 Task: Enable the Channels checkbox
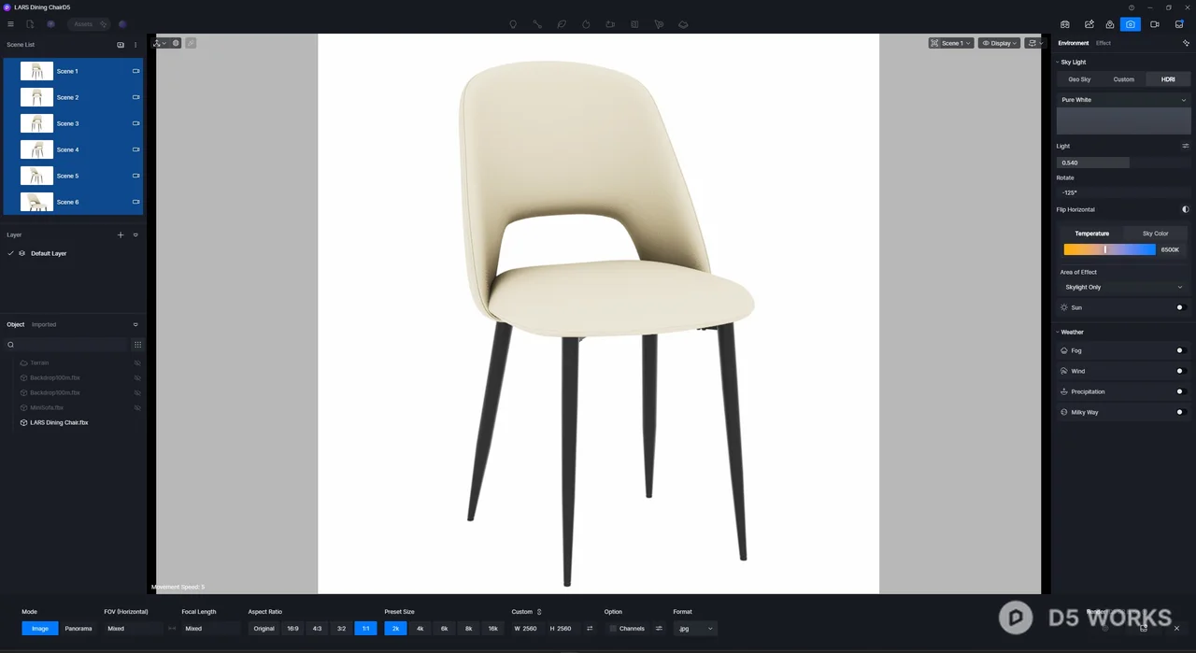tap(613, 629)
